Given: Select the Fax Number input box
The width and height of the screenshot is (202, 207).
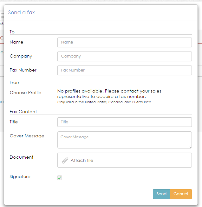Looking at the screenshot, I should (x=124, y=70).
